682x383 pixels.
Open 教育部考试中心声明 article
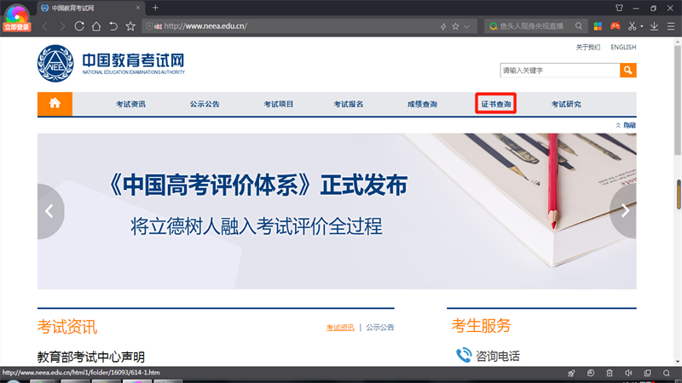(91, 357)
